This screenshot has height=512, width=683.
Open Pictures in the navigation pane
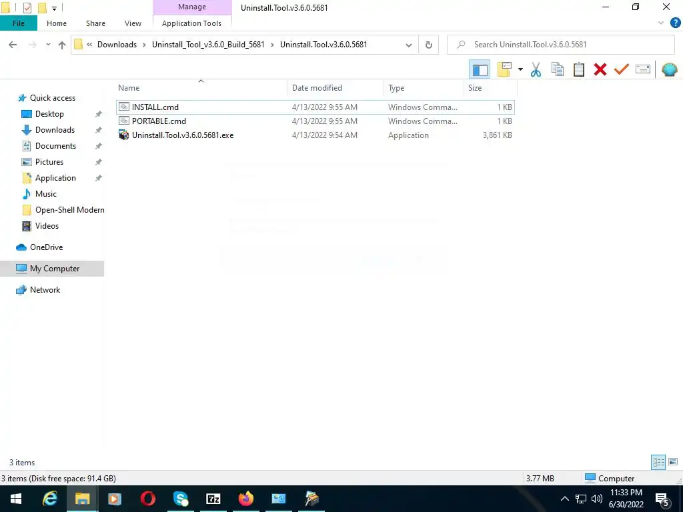[x=49, y=162]
